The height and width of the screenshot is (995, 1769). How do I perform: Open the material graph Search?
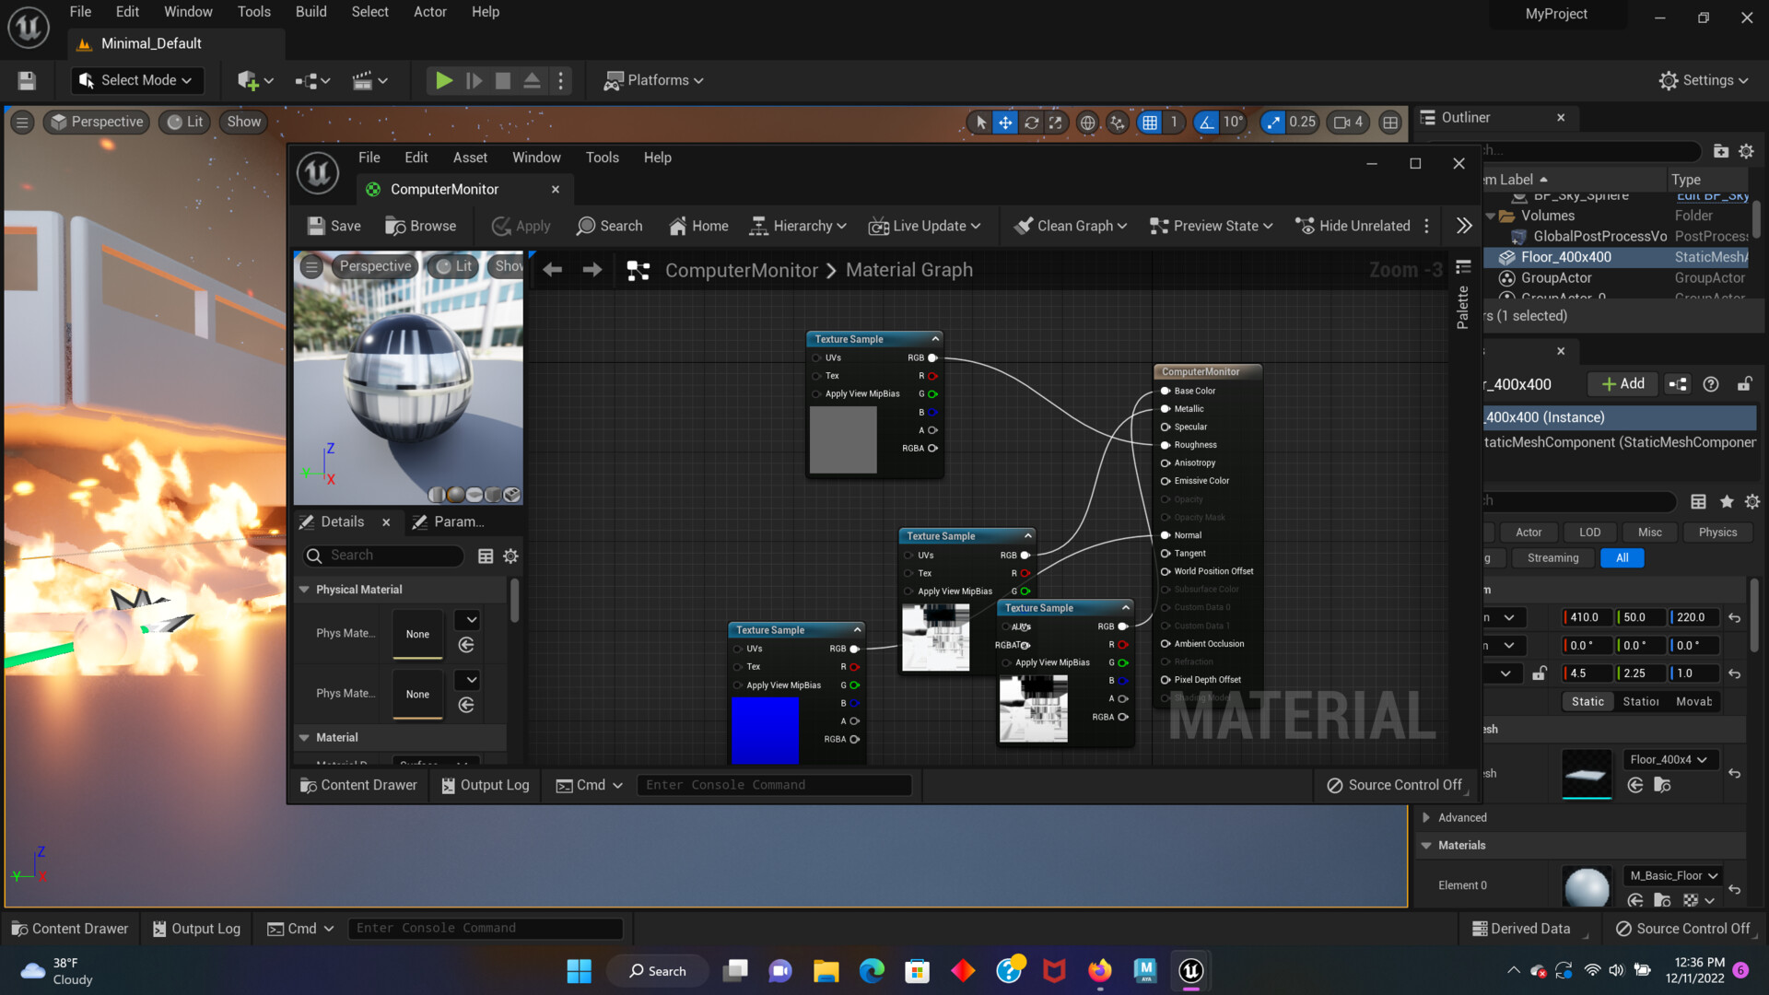coord(609,226)
